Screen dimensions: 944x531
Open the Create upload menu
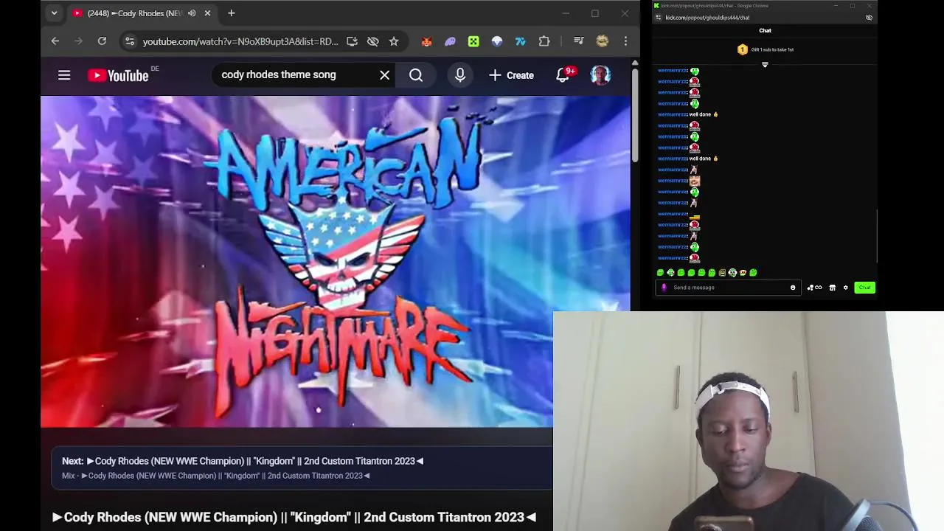click(511, 75)
